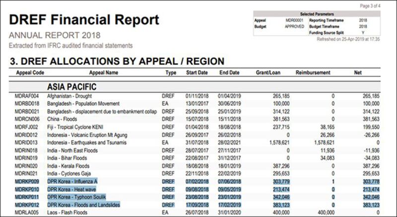Click 'Afghanistan - Drought' appeal name
The height and width of the screenshot is (217, 397).
click(69, 96)
